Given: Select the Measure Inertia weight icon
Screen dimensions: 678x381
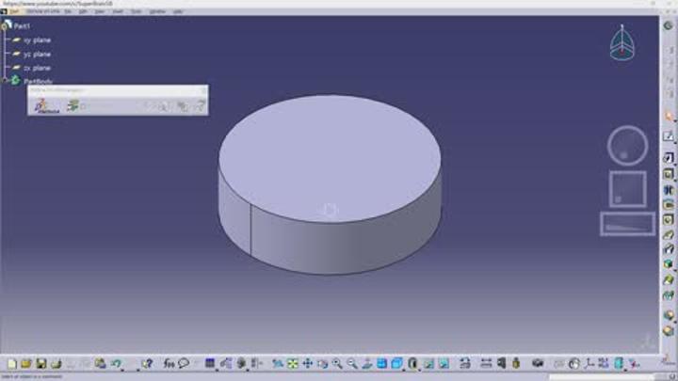Looking at the screenshot, I should click(516, 364).
